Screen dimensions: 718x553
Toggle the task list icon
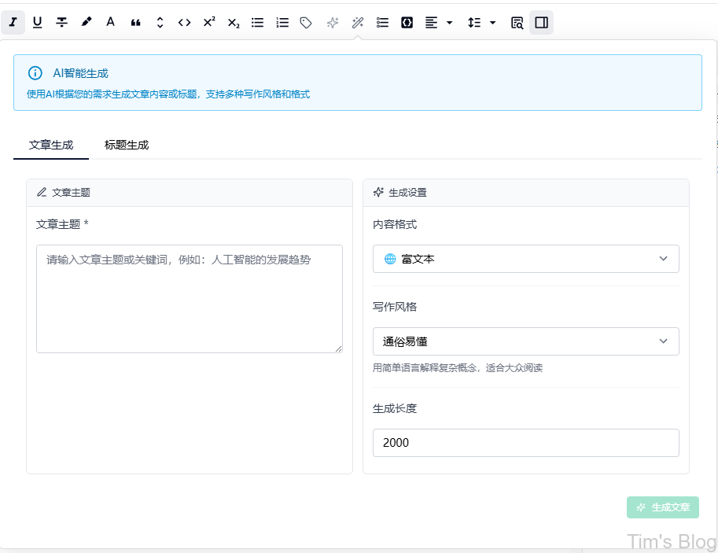point(382,22)
